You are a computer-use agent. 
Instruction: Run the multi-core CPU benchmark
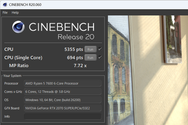pyautogui.click(x=91, y=49)
